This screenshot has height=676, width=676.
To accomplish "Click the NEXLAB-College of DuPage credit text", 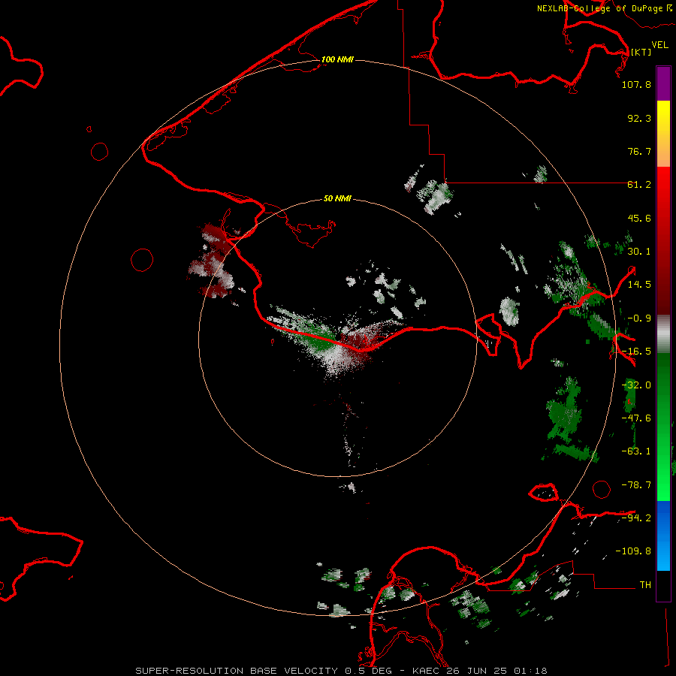I will click(604, 8).
